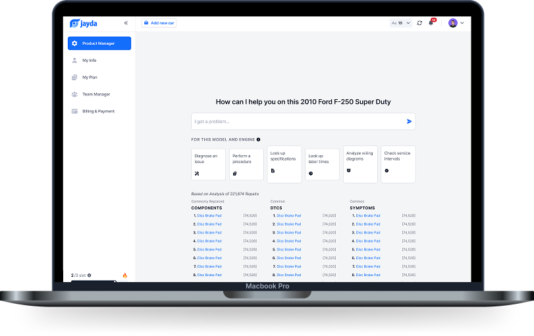
Task: Click the fire icon in sidebar footer
Action: [x=124, y=276]
